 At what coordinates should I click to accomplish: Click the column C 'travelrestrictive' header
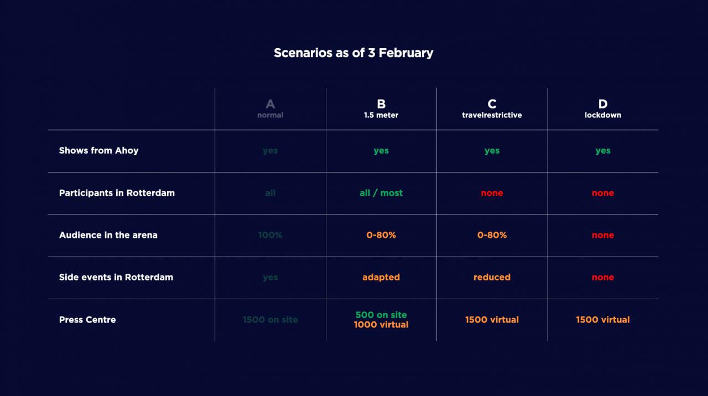coord(492,108)
